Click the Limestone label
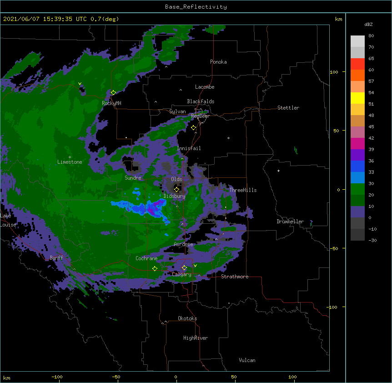 [x=70, y=162]
